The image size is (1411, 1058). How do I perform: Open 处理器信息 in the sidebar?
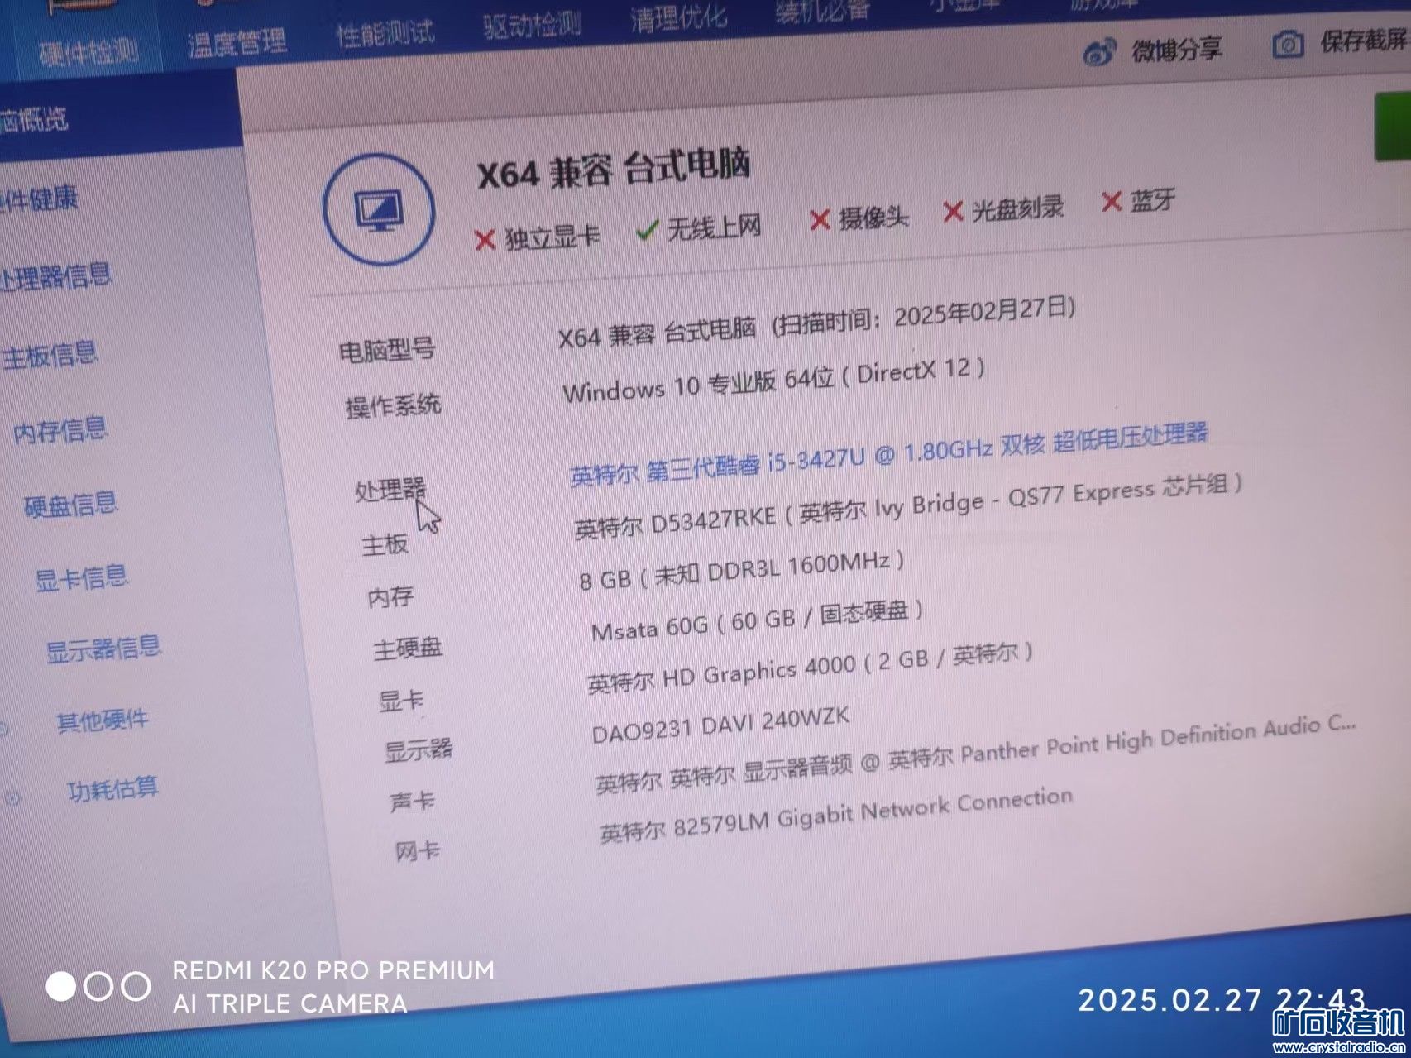[x=55, y=275]
